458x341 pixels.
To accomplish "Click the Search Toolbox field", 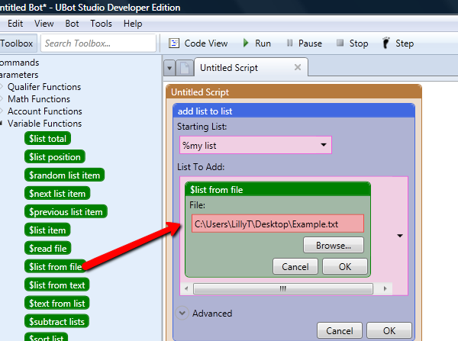I will [x=98, y=43].
